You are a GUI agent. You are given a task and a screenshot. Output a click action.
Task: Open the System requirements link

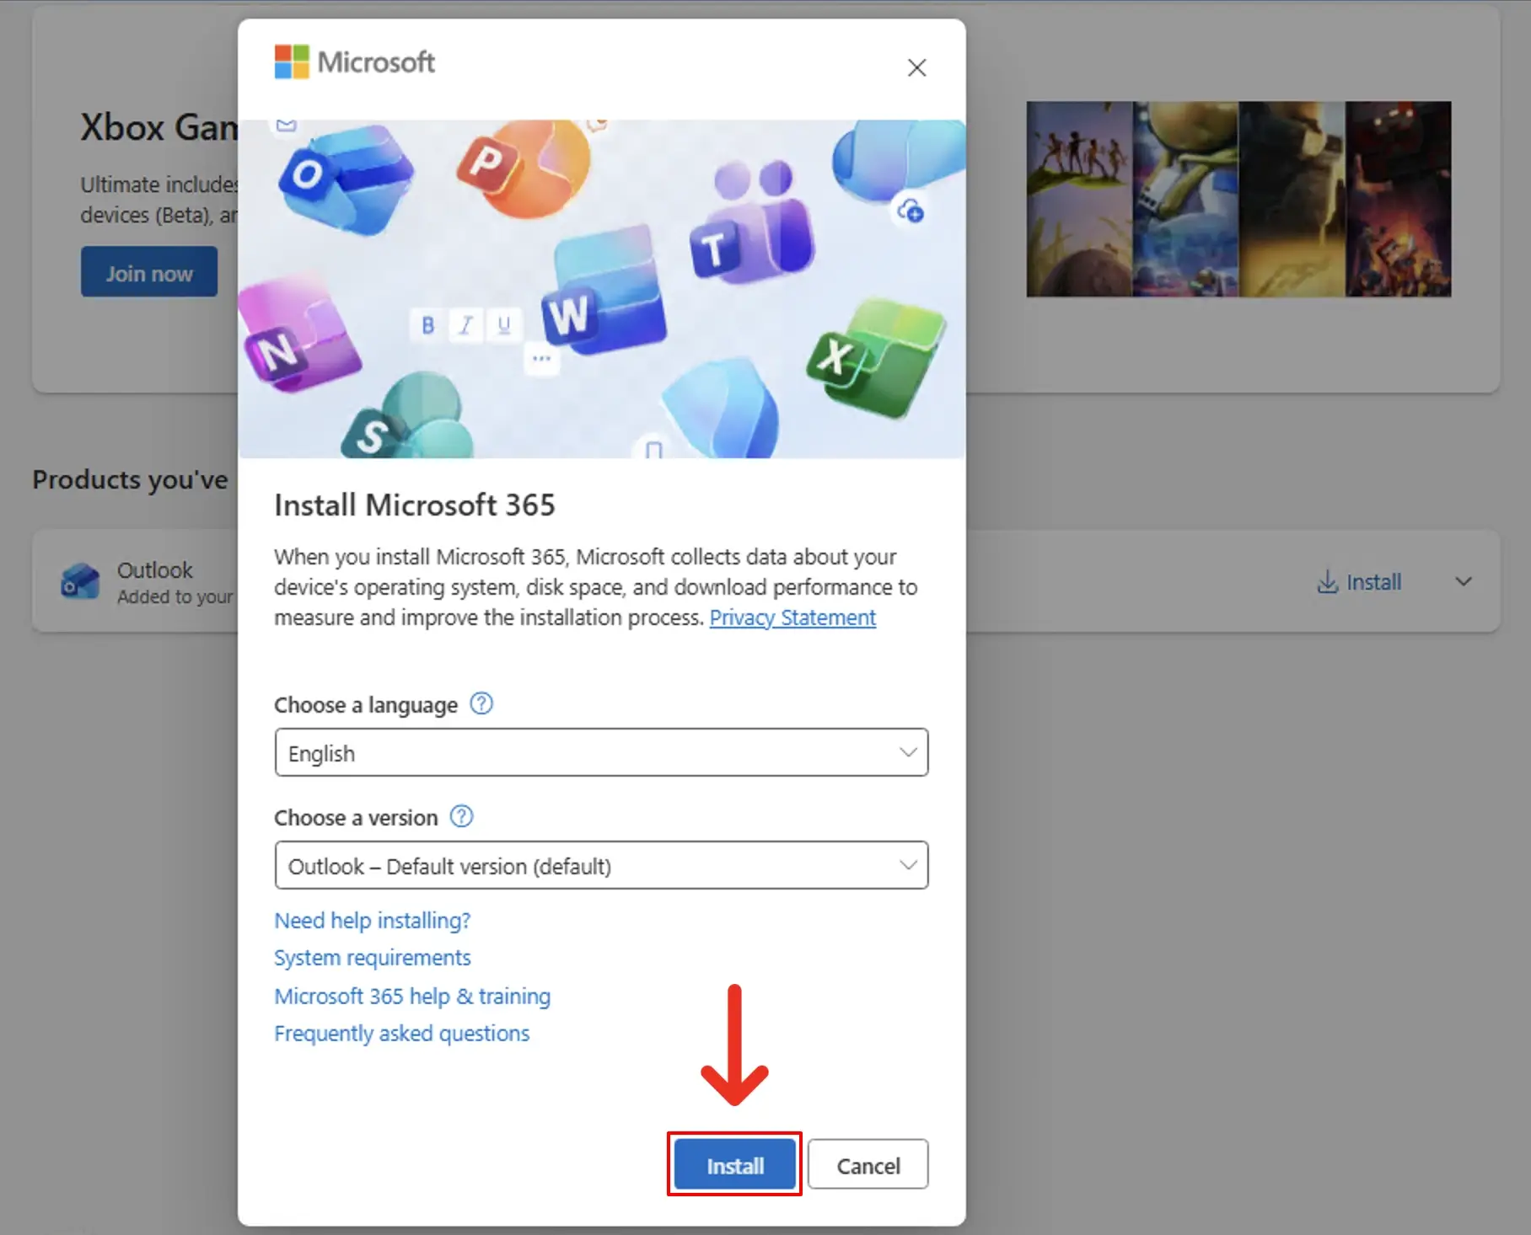pos(372,958)
